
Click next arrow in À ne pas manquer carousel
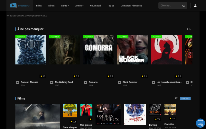point(190,29)
